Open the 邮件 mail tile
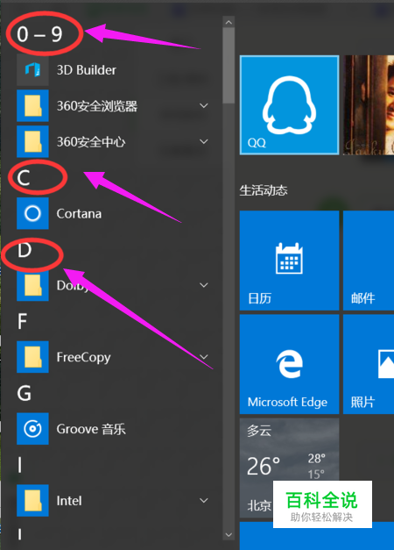The image size is (394, 550). pyautogui.click(x=369, y=261)
